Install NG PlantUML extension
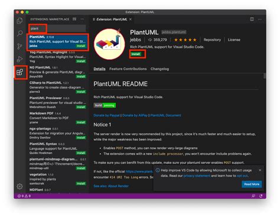This screenshot has height=217, width=280. point(81,76)
